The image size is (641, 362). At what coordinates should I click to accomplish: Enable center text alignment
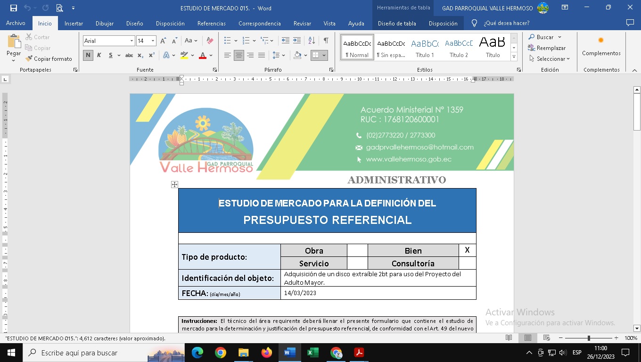(x=239, y=55)
